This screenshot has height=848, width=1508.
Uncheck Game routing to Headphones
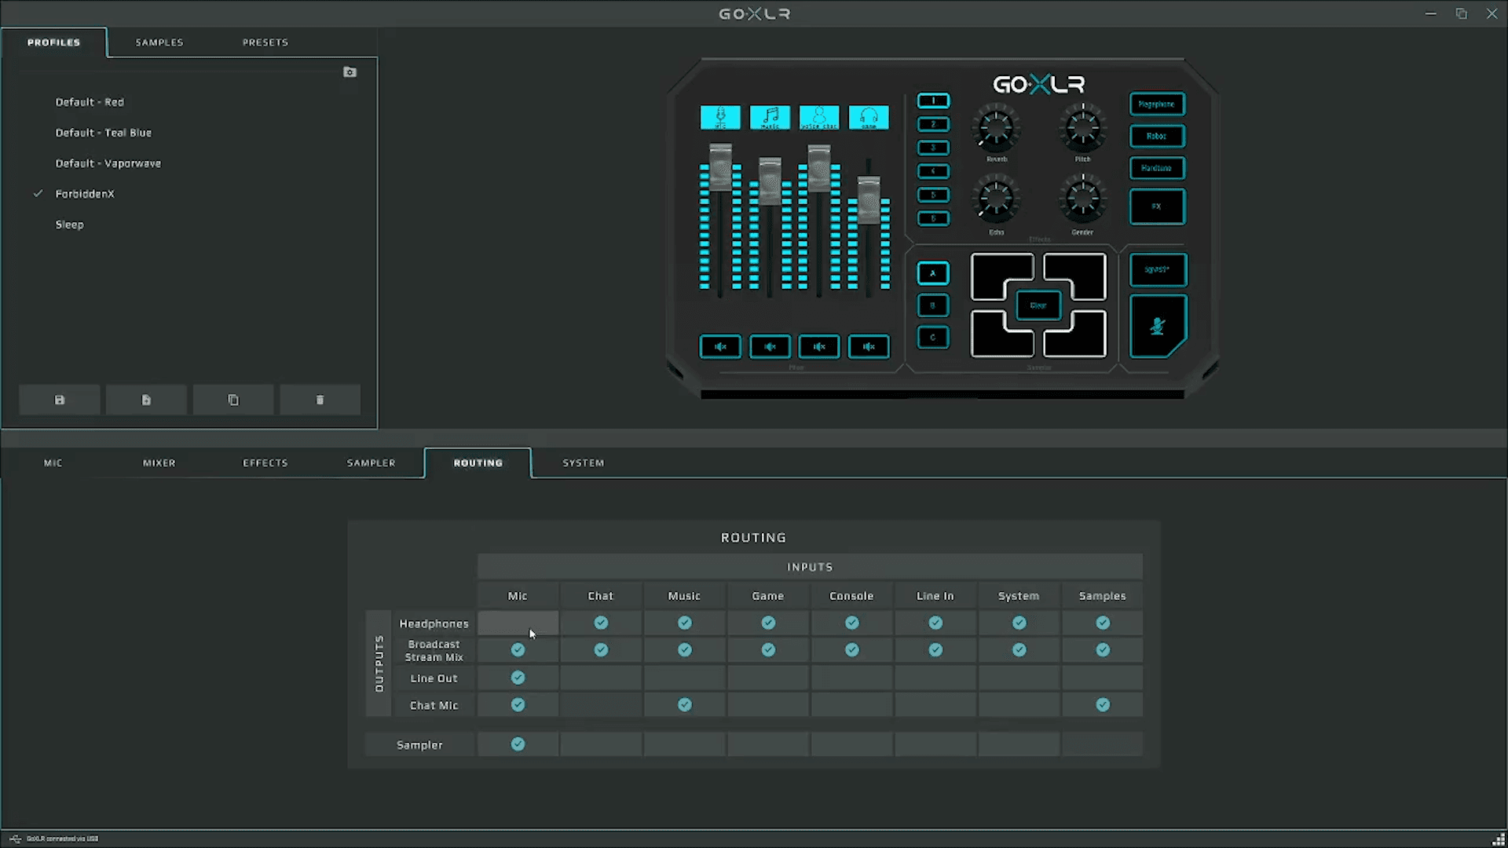(x=768, y=623)
